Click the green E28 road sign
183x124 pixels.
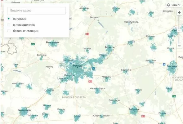[33, 44]
